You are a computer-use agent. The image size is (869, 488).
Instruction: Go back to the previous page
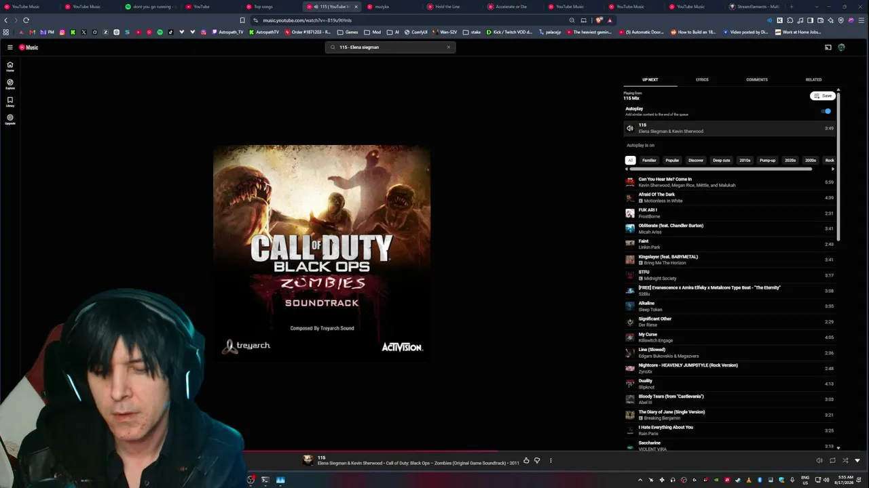tap(6, 20)
